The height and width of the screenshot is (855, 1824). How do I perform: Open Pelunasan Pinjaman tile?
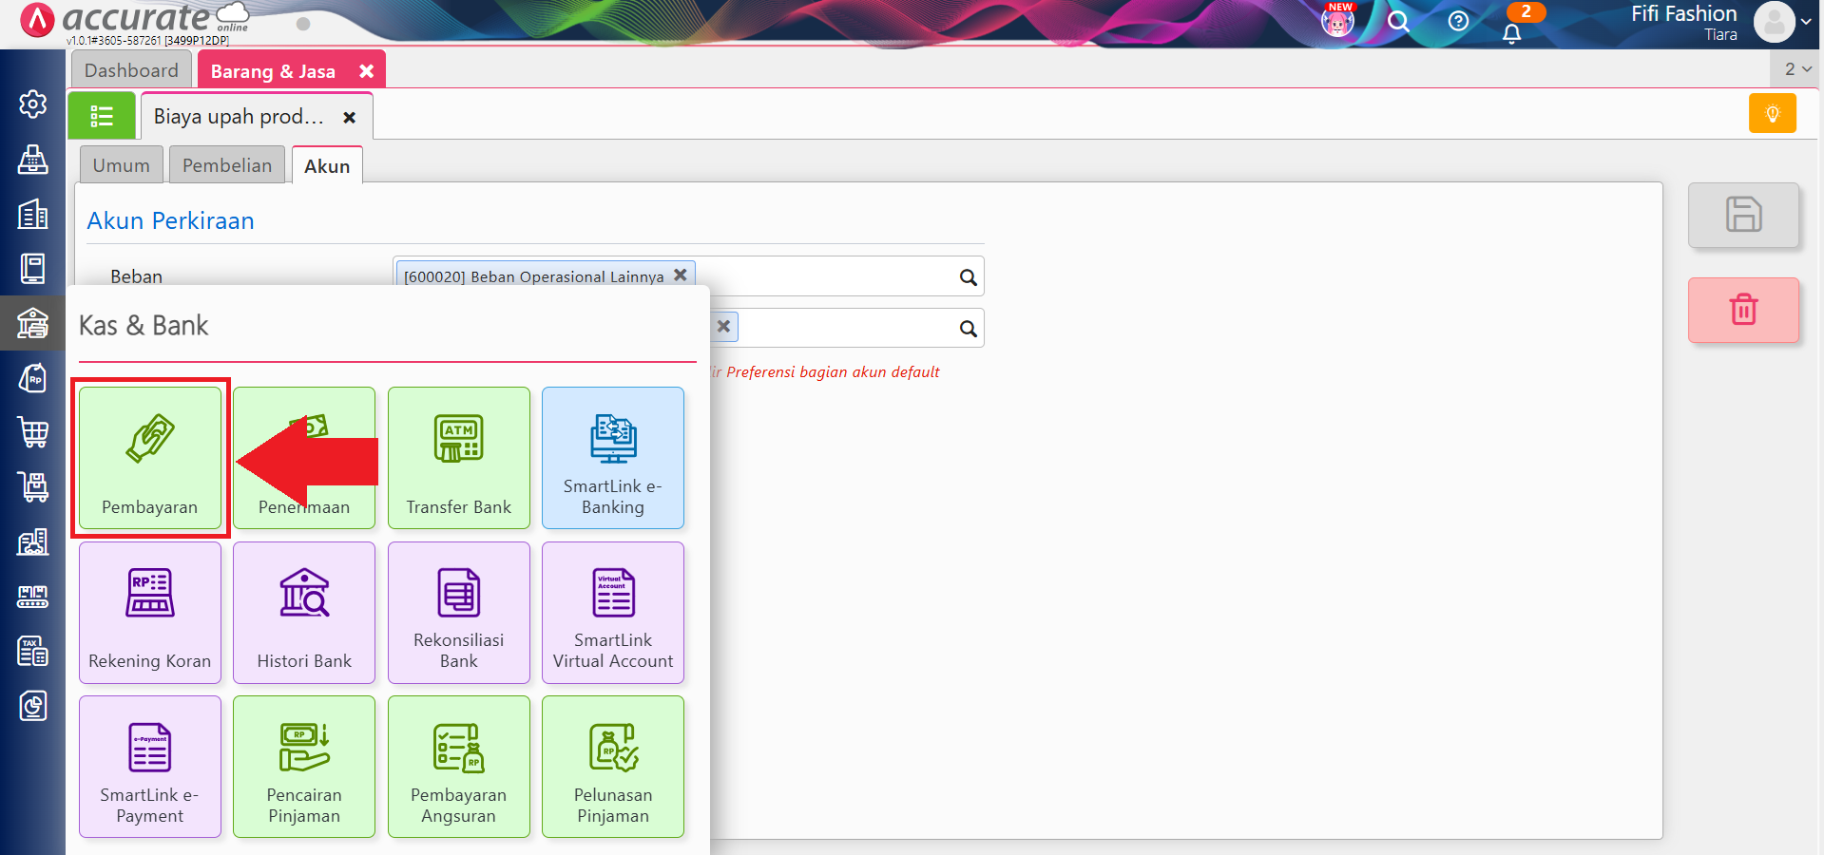[613, 767]
